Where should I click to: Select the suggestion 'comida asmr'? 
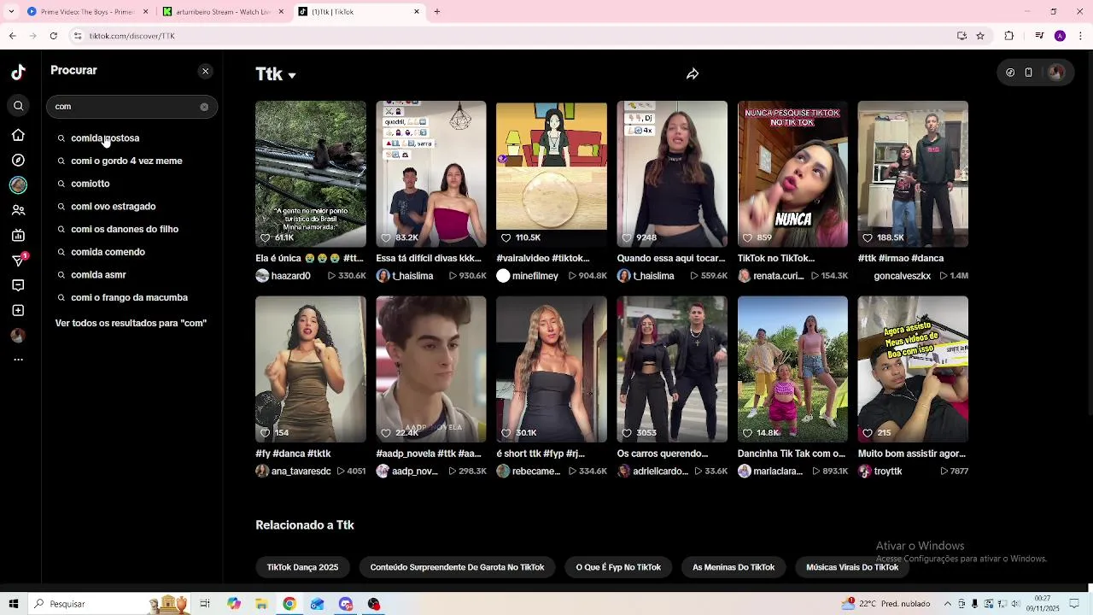(x=98, y=275)
